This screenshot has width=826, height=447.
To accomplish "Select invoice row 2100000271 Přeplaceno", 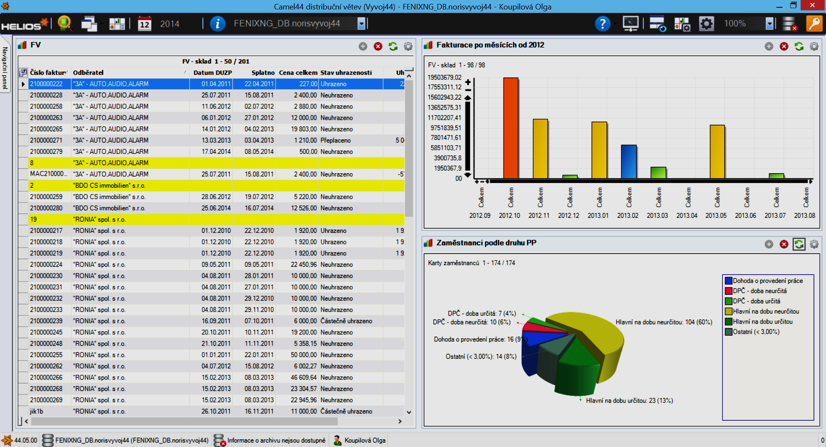I will pos(211,140).
